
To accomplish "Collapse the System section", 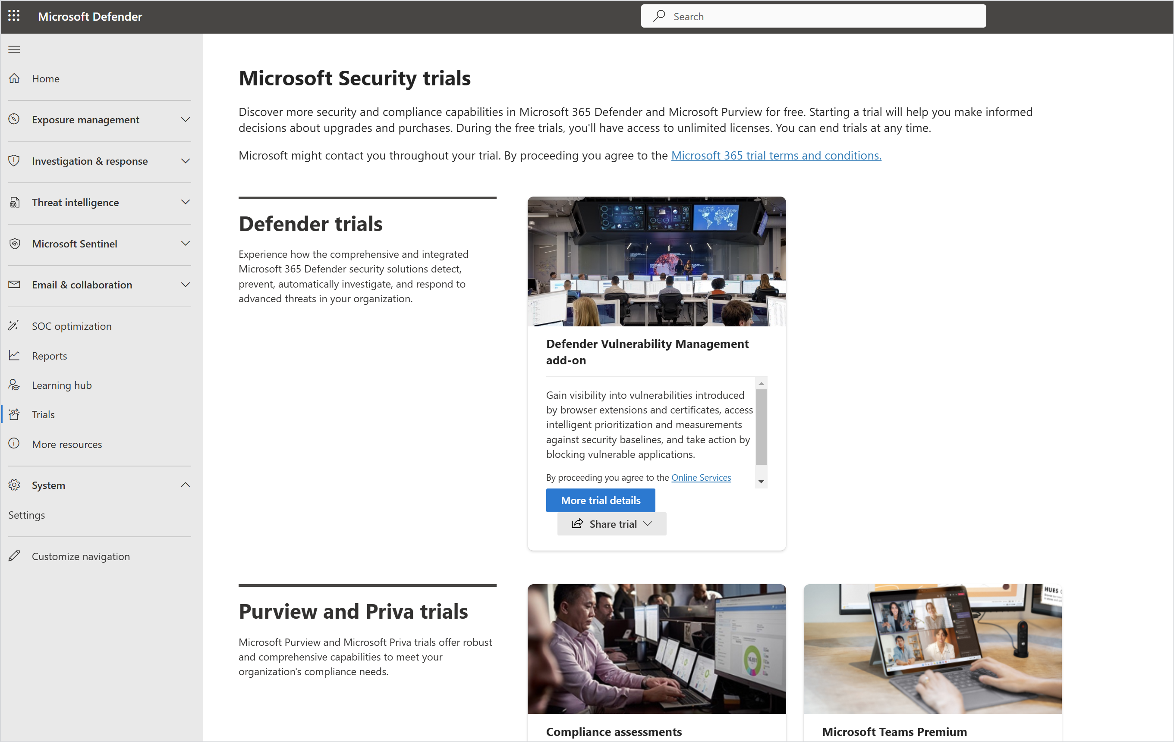I will pos(185,485).
